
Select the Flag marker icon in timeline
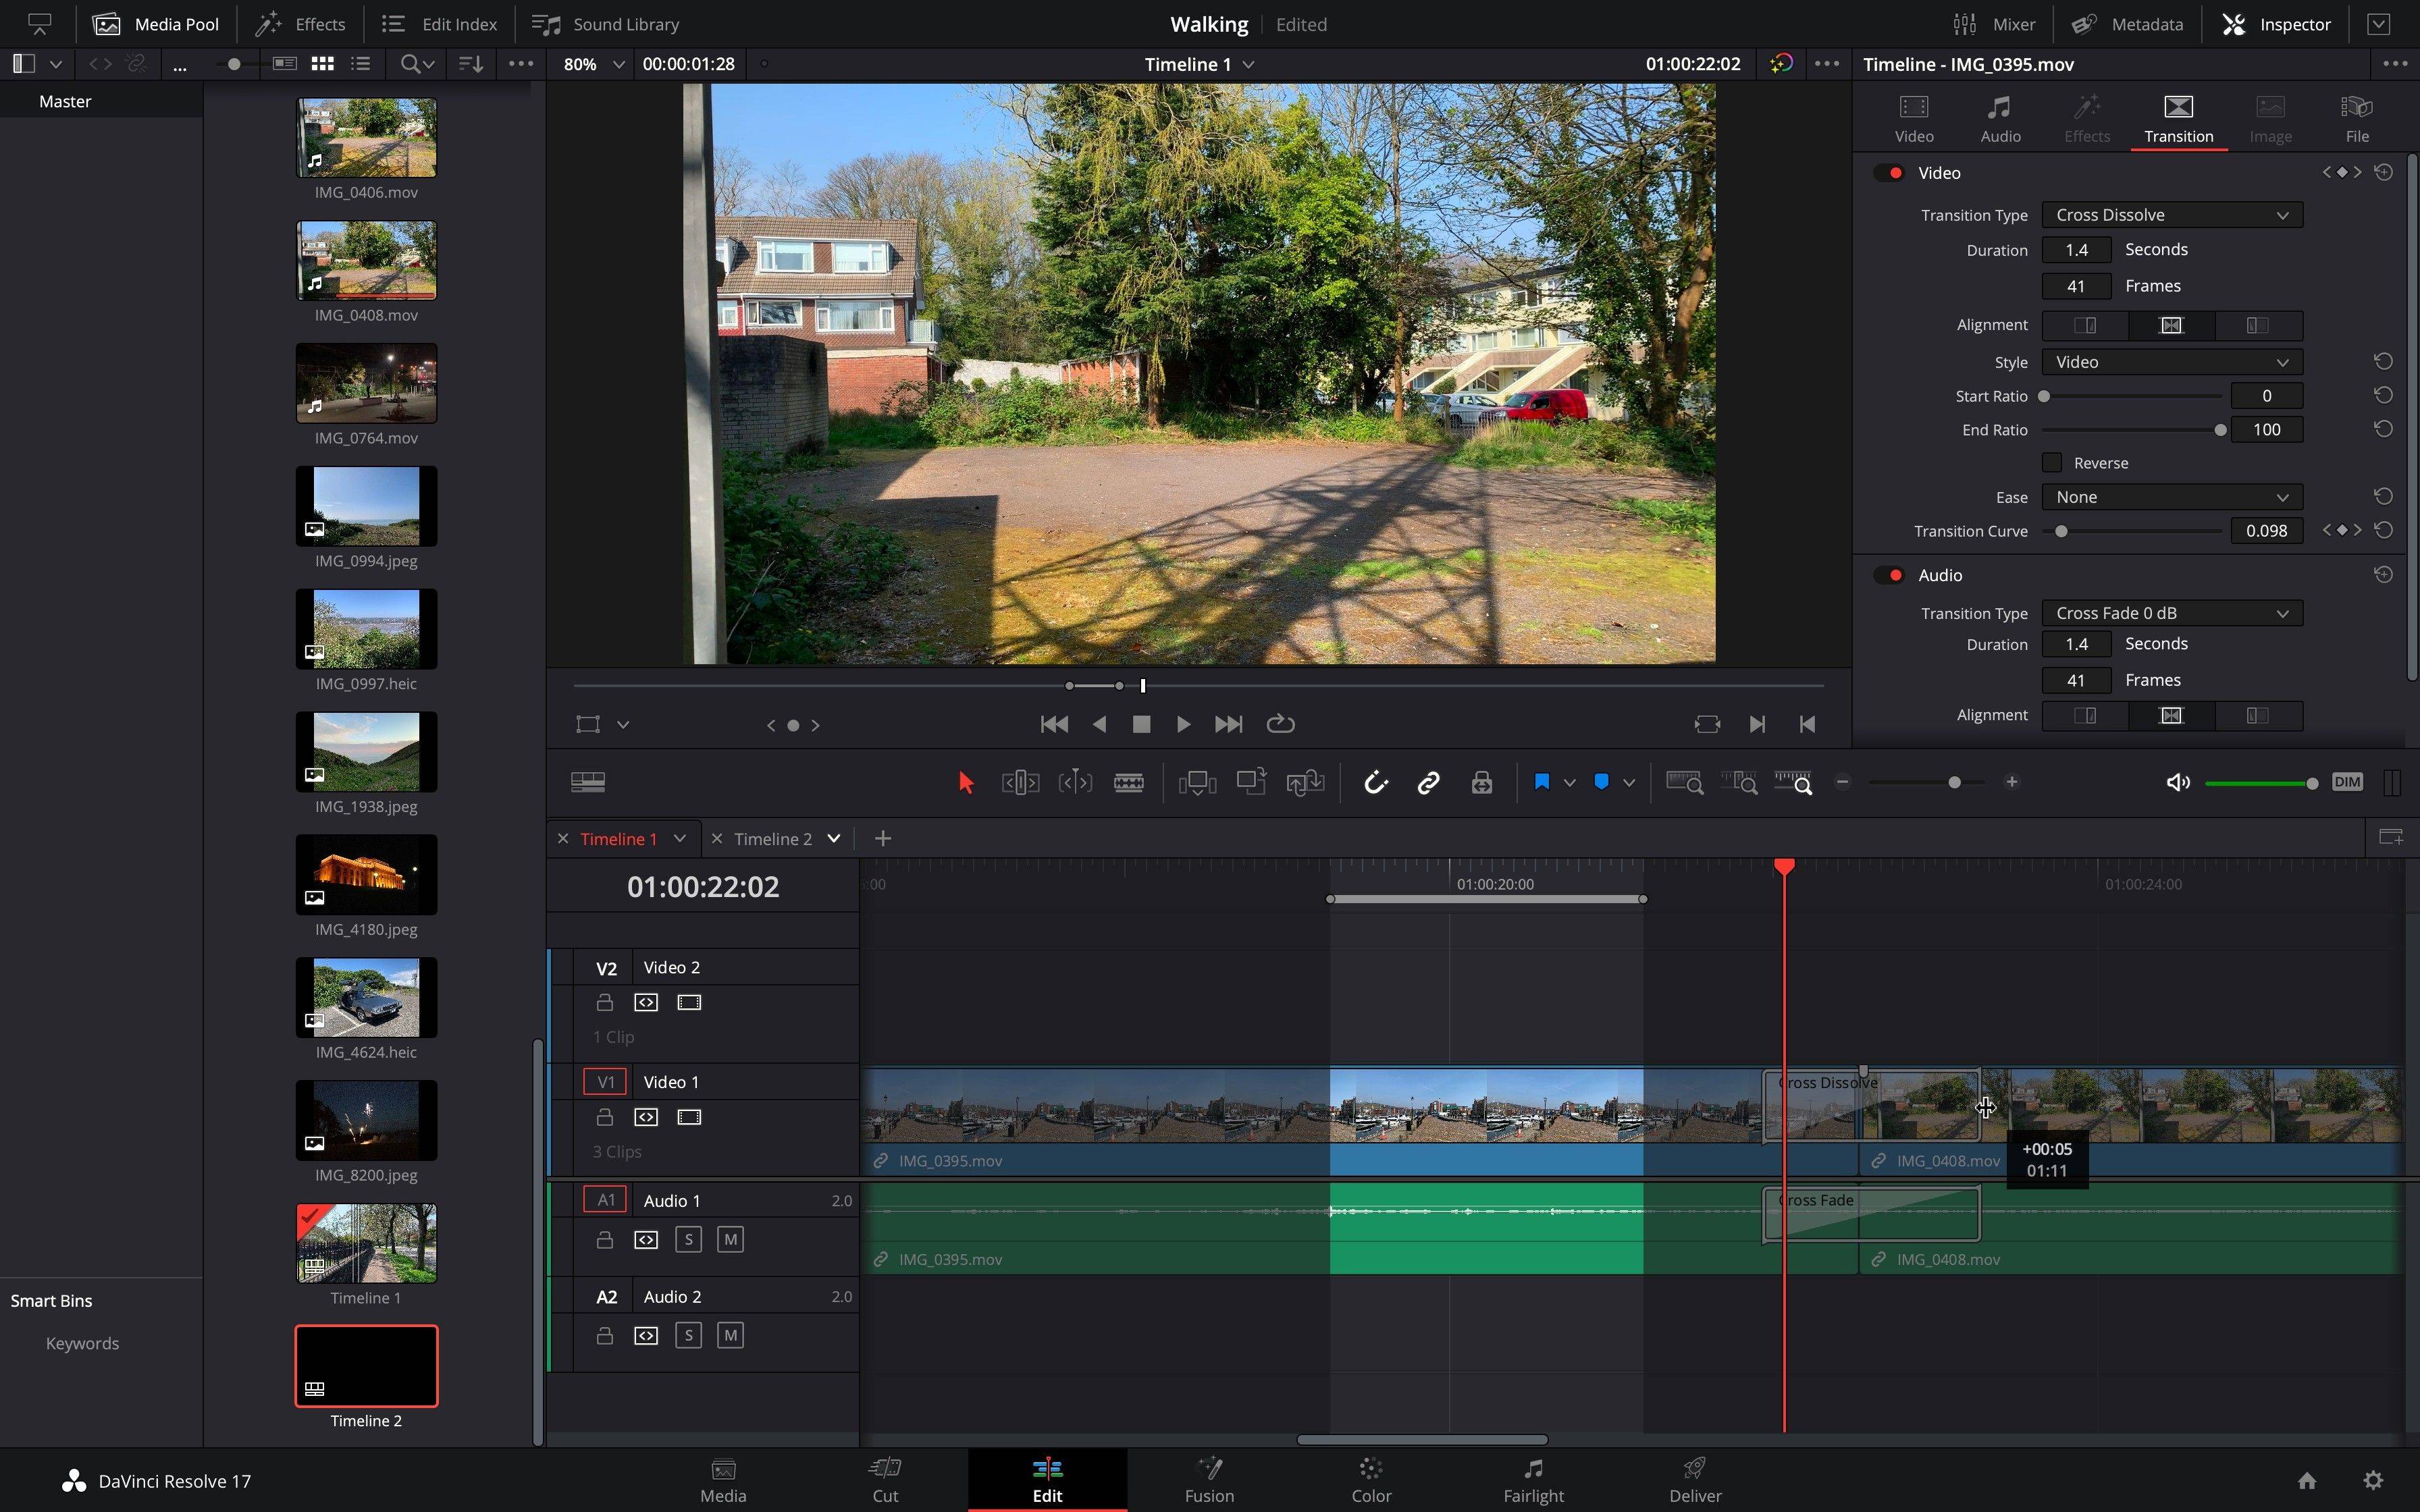pos(1542,782)
